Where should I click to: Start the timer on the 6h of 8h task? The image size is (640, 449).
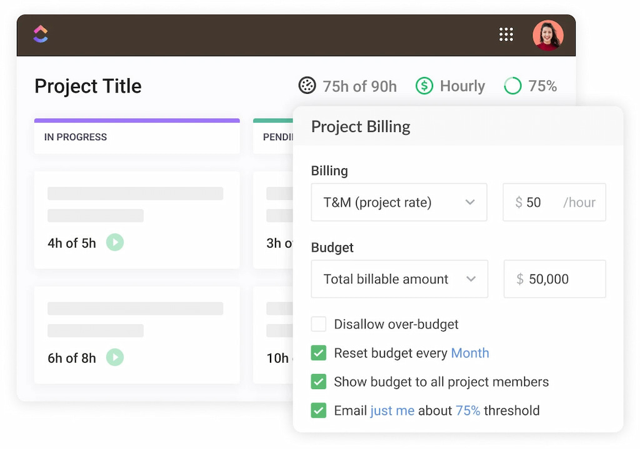coord(114,358)
